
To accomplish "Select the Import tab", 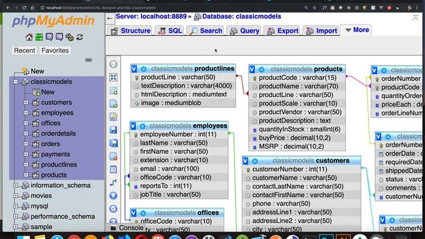I will pyautogui.click(x=321, y=31).
